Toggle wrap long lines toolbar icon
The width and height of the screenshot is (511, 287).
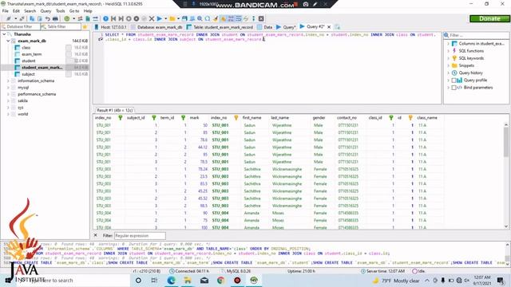[239, 19]
